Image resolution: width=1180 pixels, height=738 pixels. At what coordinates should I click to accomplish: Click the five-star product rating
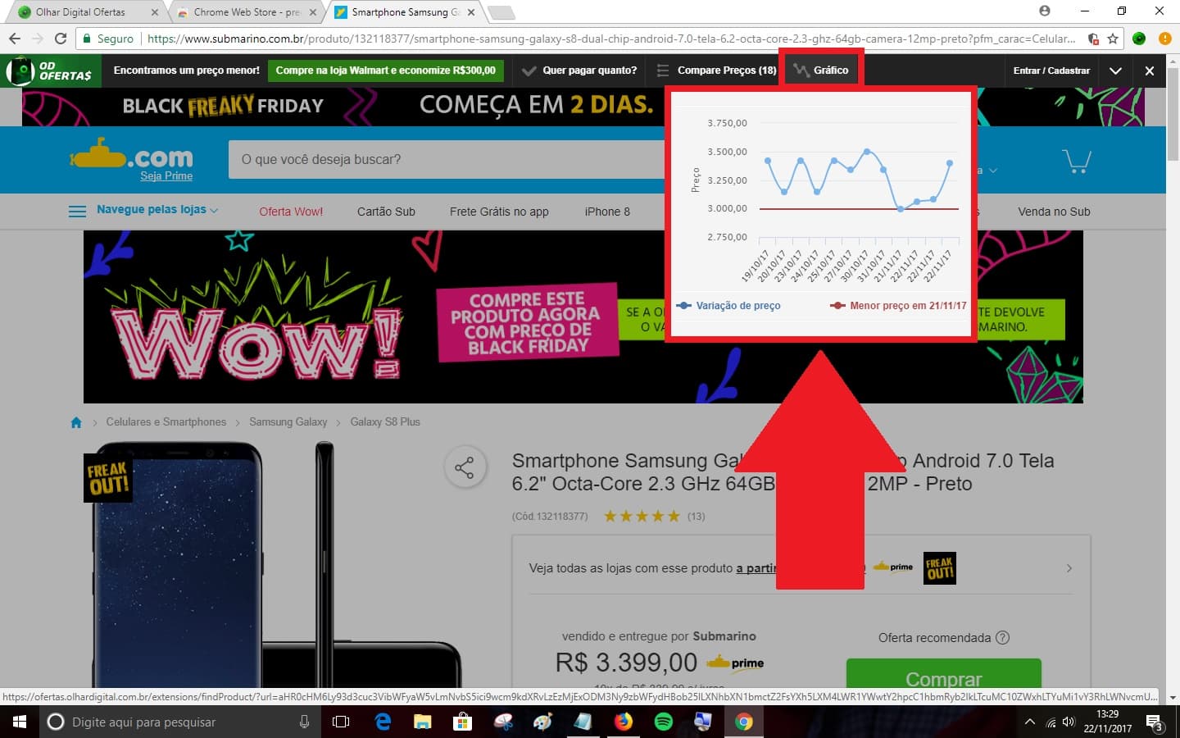click(x=642, y=516)
